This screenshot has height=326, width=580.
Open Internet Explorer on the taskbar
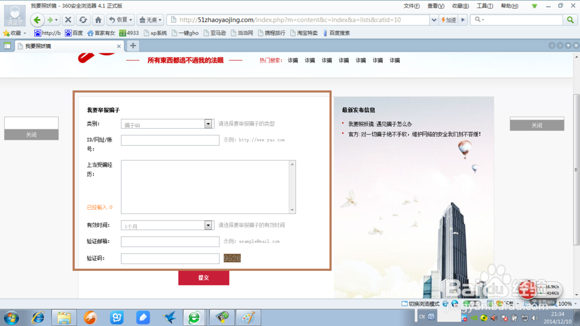coord(38,317)
